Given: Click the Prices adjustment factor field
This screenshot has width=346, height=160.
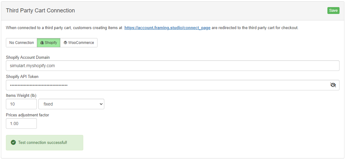Looking at the screenshot, I should 21,123.
